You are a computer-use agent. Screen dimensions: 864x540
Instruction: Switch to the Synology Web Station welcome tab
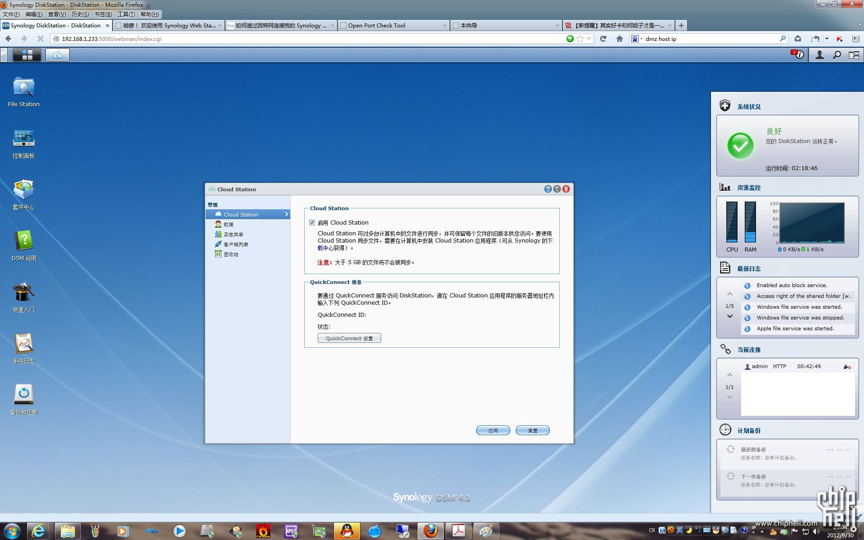(x=168, y=26)
